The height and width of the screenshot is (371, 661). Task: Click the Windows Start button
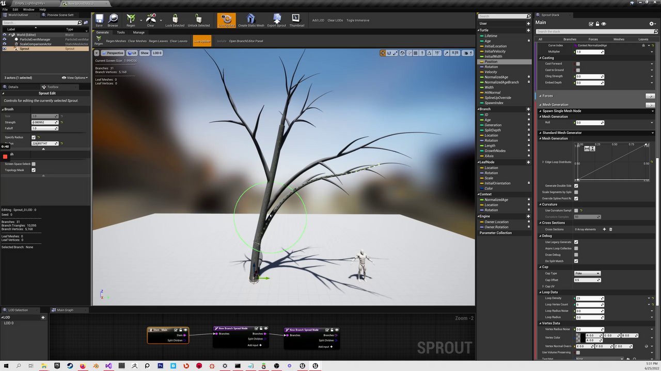click(5, 366)
